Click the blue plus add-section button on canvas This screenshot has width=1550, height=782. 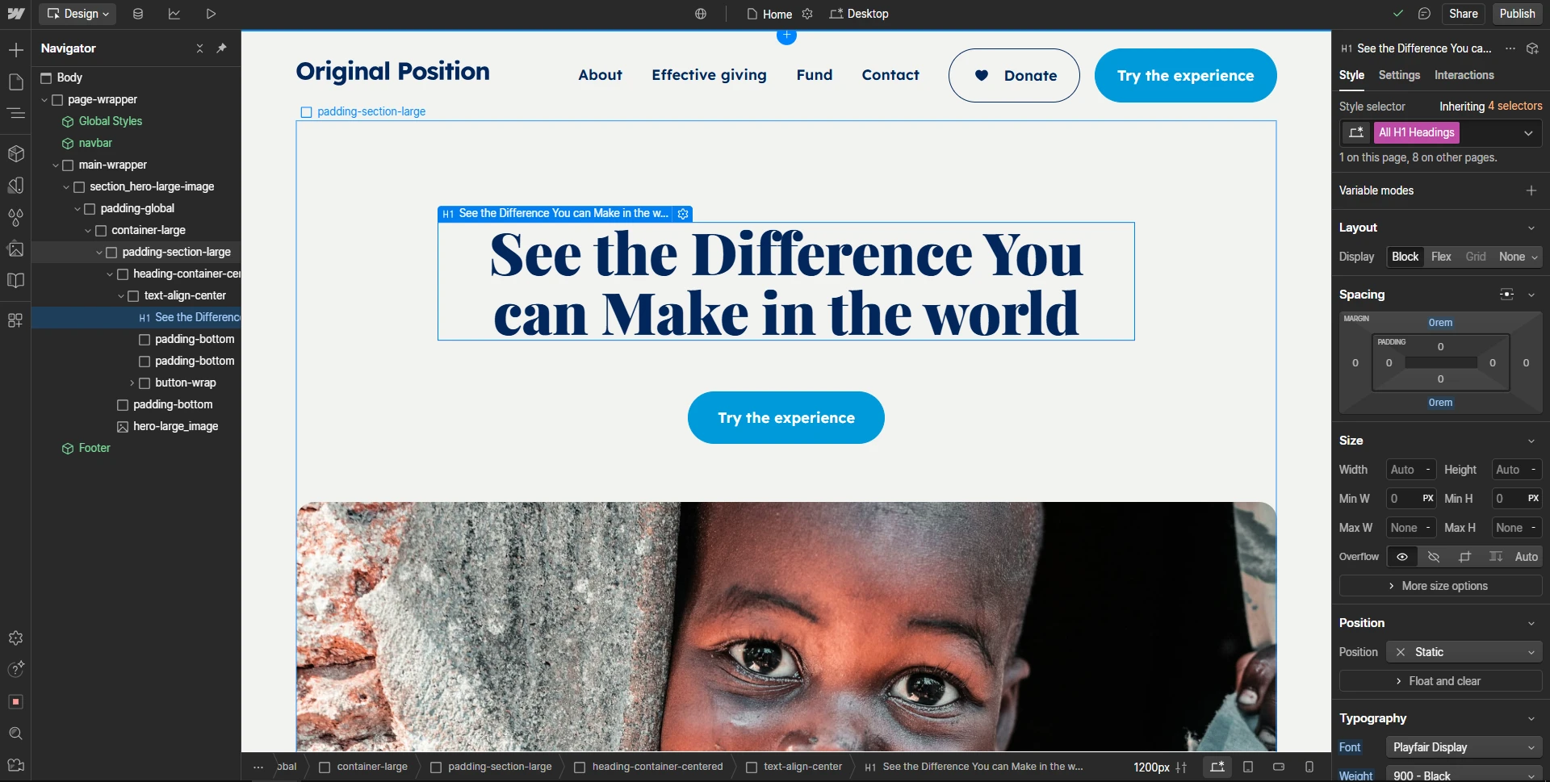[786, 36]
